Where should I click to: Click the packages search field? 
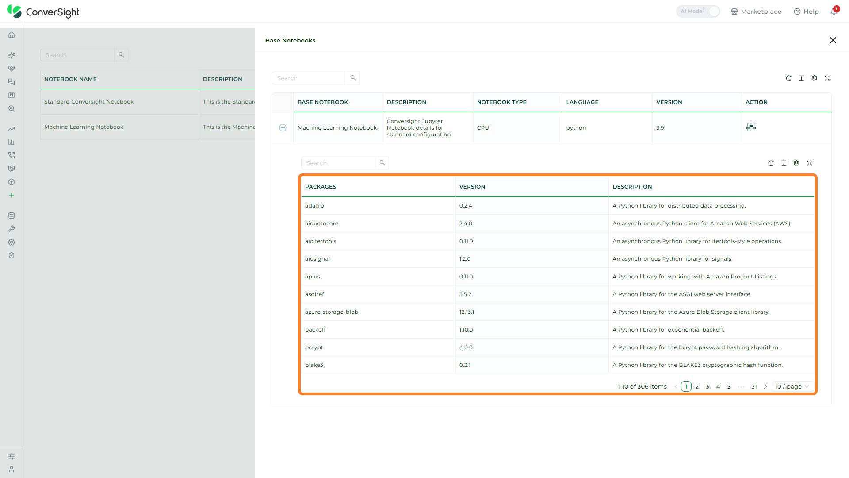pos(338,163)
